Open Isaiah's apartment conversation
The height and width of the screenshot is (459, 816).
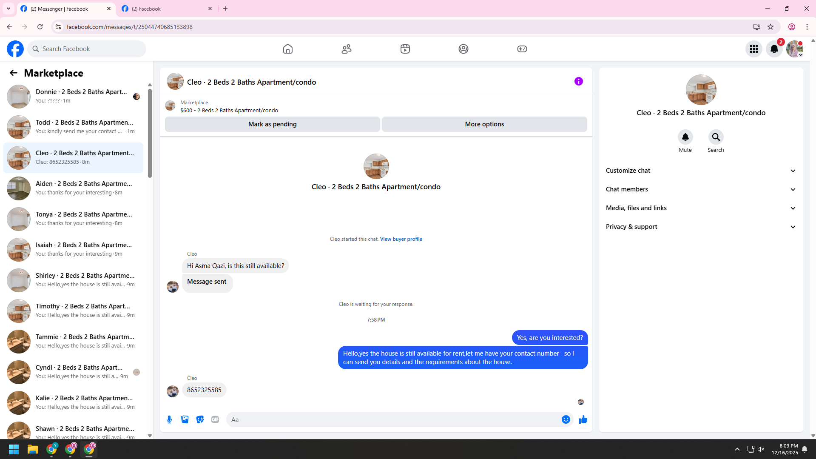73,249
